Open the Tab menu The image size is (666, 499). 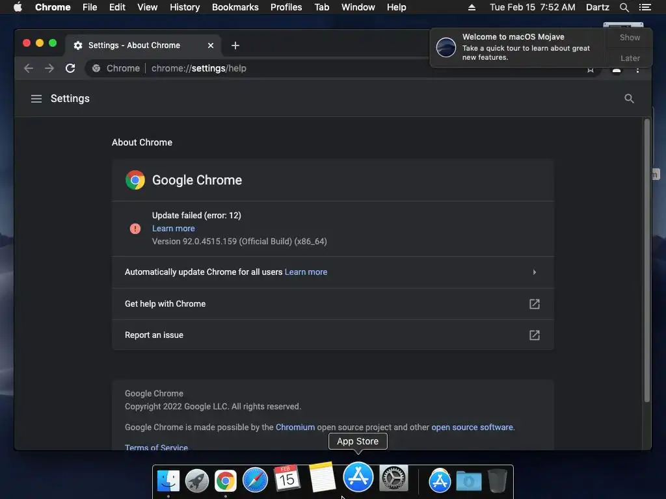(321, 7)
